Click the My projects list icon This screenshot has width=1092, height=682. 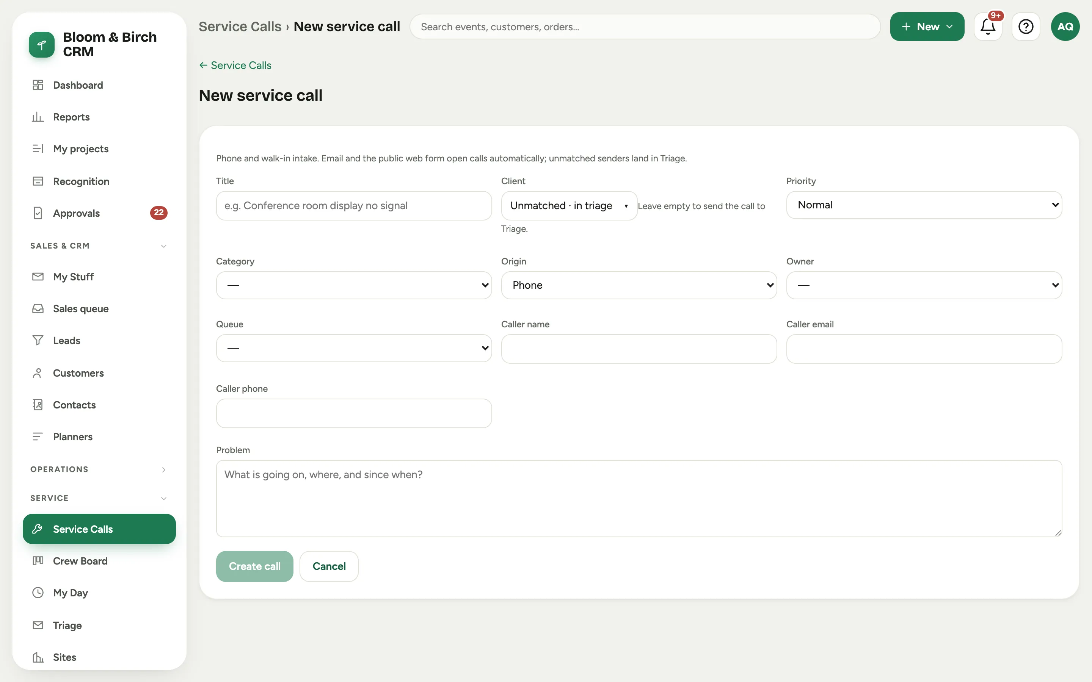click(x=38, y=149)
